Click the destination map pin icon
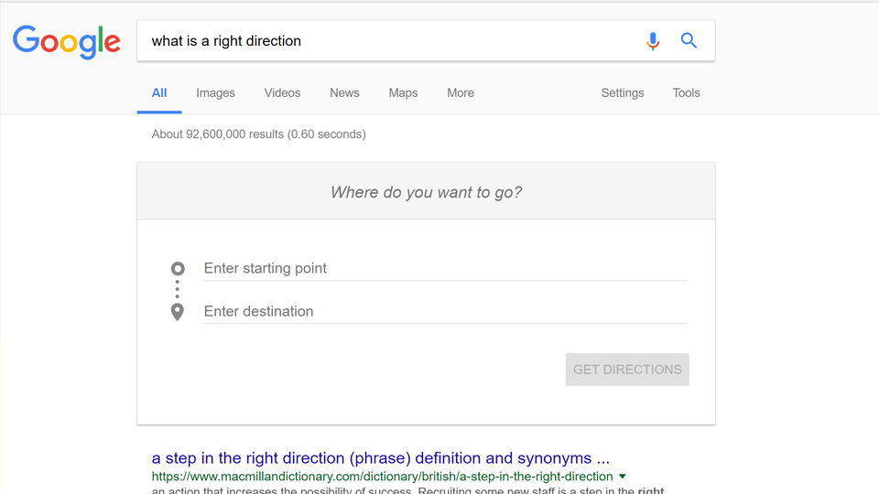 (x=178, y=312)
